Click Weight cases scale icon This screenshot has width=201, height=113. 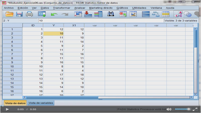click(156, 14)
